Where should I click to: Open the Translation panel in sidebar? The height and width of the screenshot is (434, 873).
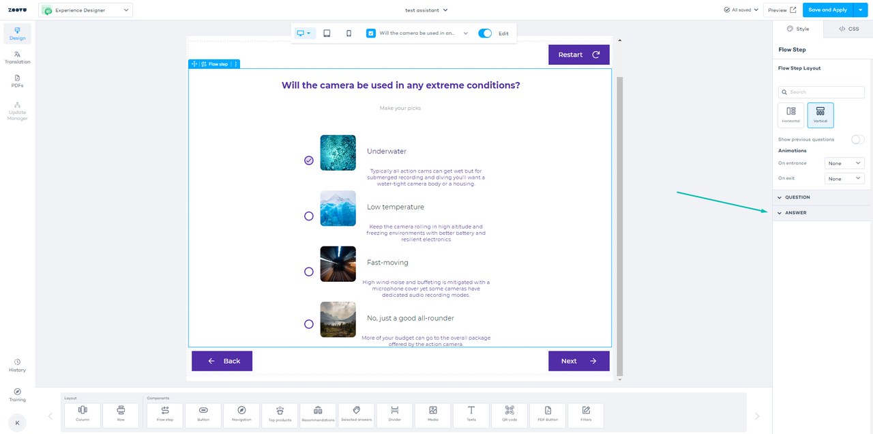coord(17,57)
